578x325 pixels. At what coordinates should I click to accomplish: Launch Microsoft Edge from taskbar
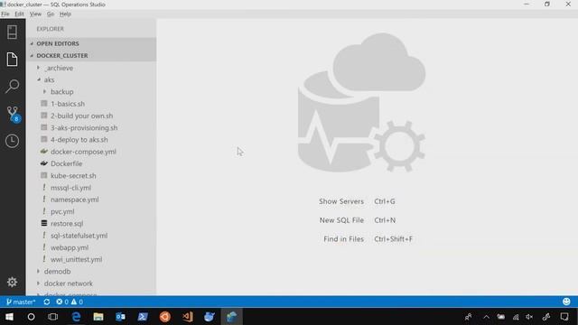(76, 317)
